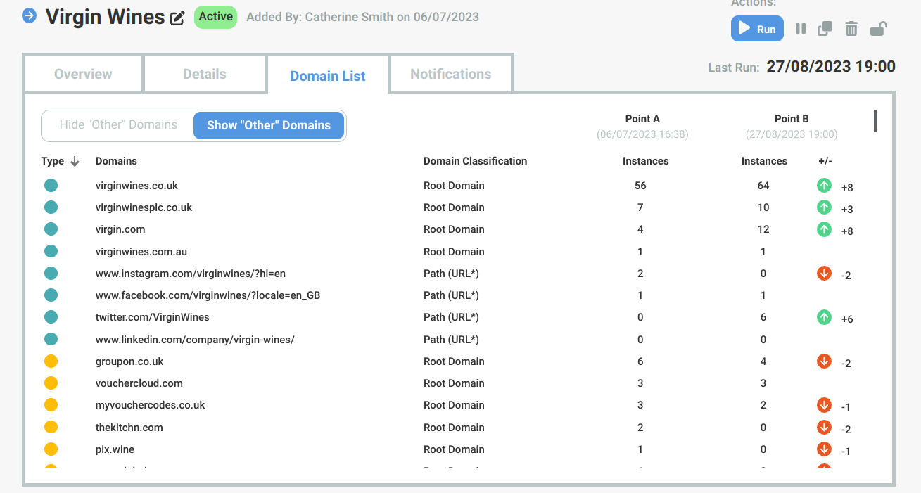Click red down arrow for thekitchn.com

click(824, 428)
